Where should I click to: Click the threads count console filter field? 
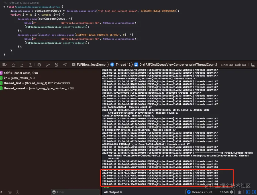[210, 192]
